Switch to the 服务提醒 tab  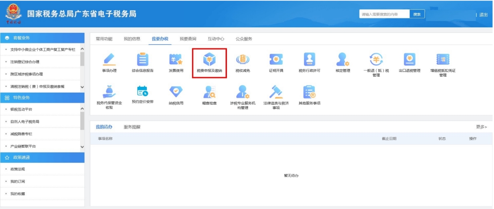pyautogui.click(x=132, y=127)
